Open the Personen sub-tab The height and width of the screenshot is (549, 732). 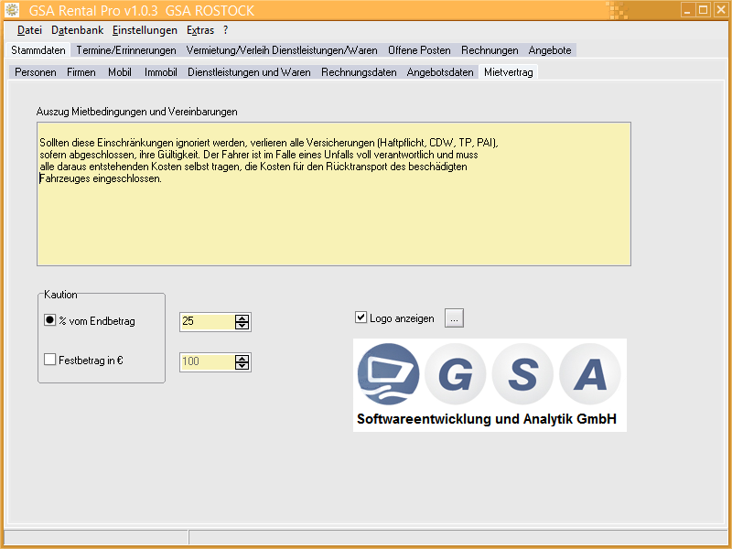point(36,71)
